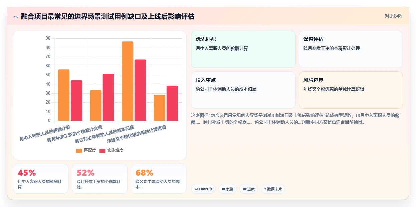The image size is (416, 207).
Task: Click the 数据卡片 tag
Action: [273, 189]
